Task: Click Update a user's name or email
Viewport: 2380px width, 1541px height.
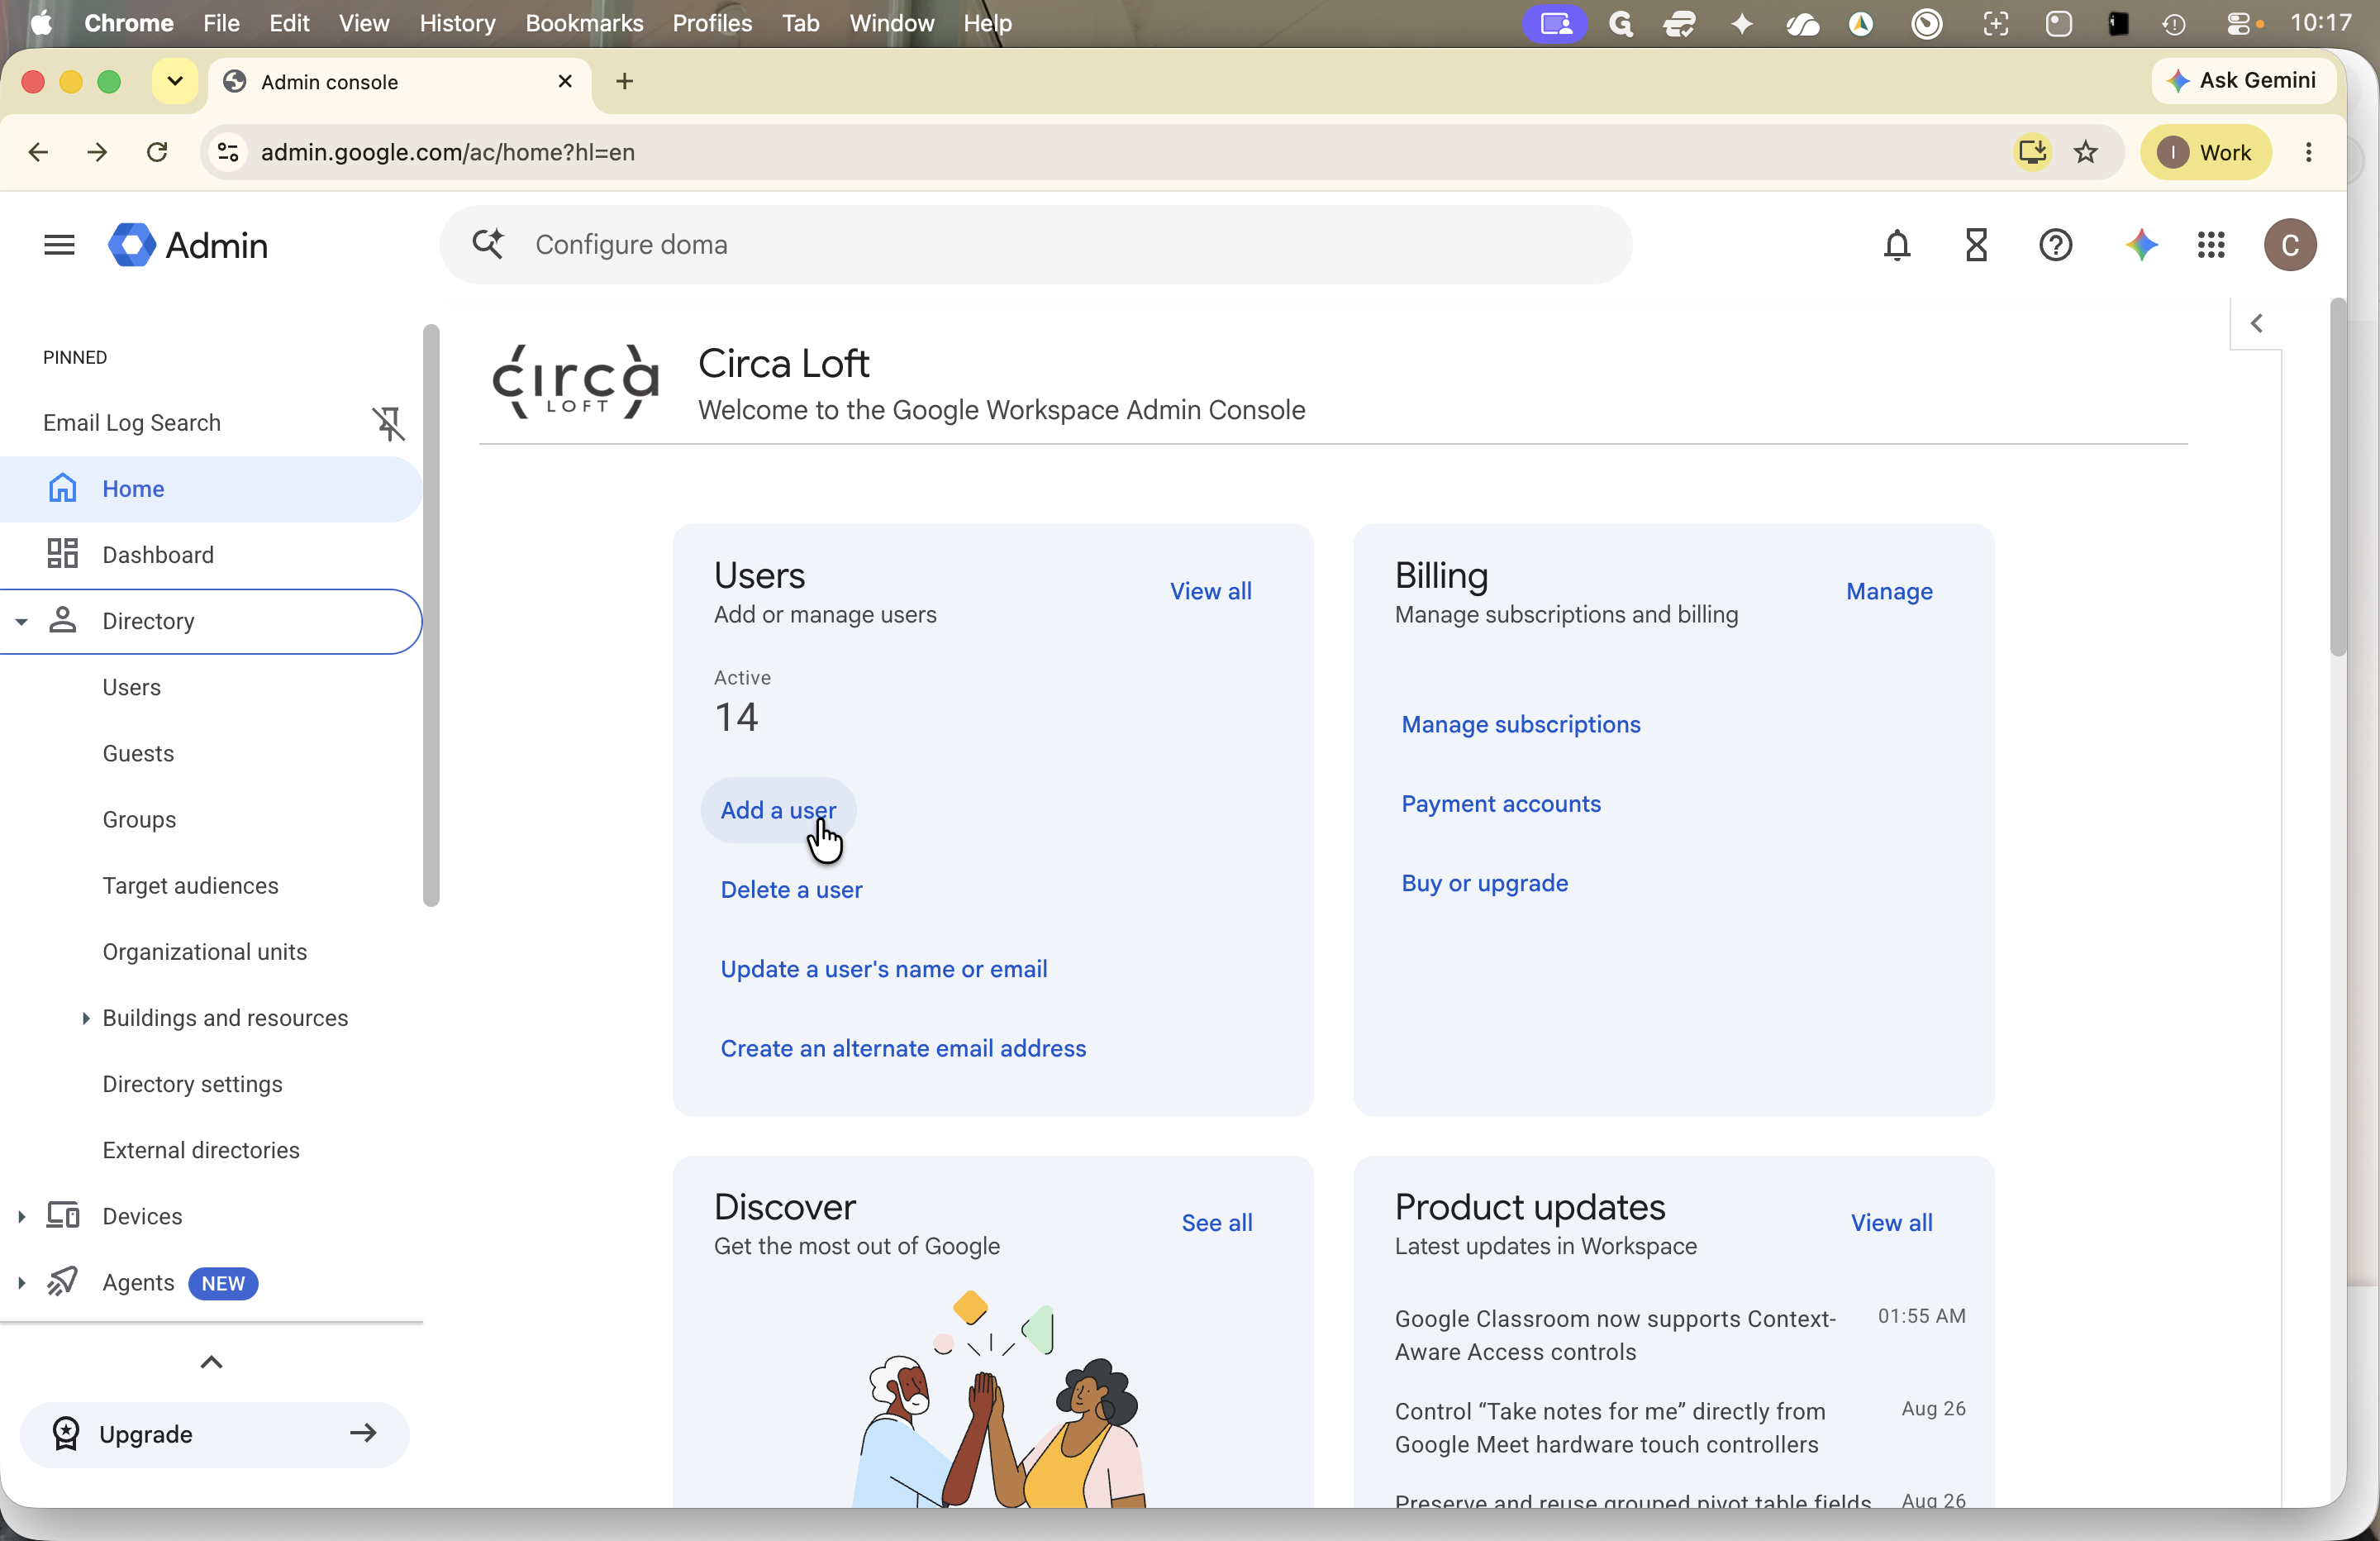Action: pyautogui.click(x=884, y=969)
